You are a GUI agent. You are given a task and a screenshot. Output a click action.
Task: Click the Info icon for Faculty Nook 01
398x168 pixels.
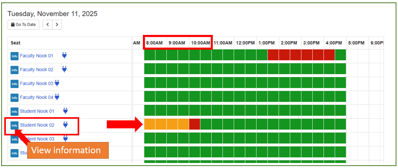tap(14, 56)
